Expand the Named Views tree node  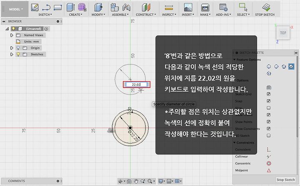12,35
